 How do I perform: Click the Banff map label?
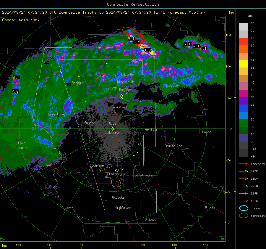(49, 165)
